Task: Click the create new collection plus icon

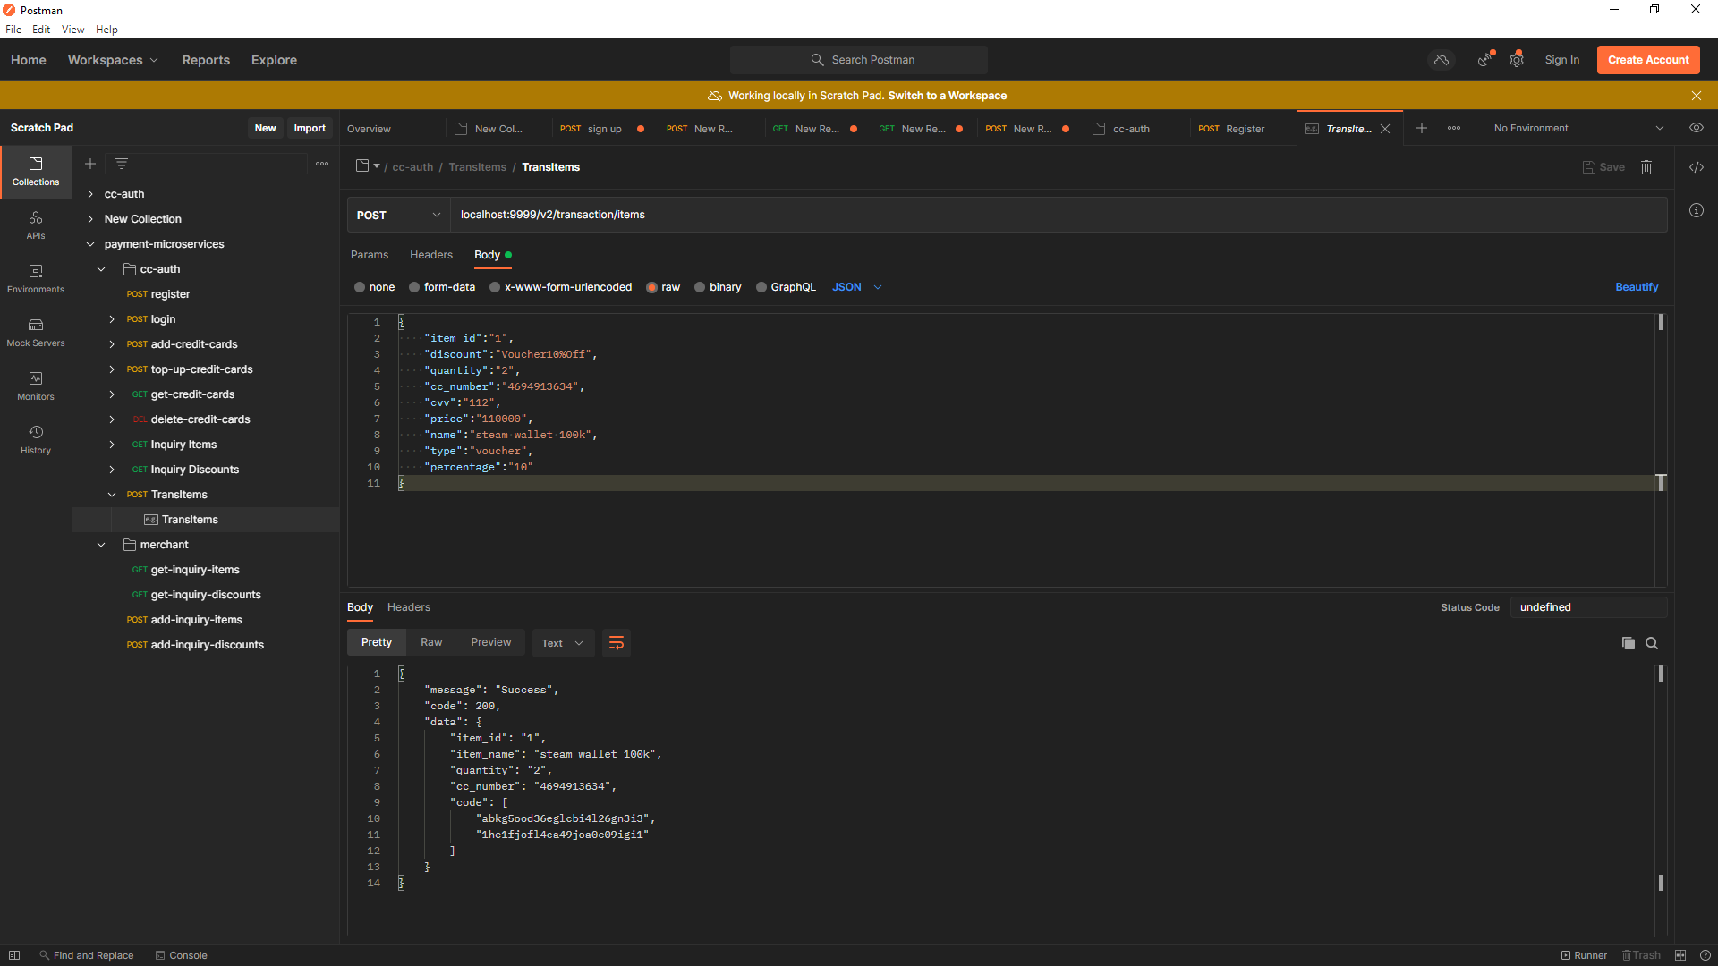Action: pyautogui.click(x=90, y=164)
